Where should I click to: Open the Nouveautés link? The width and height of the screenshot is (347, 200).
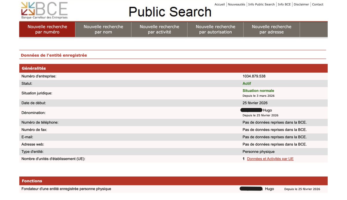[236, 4]
